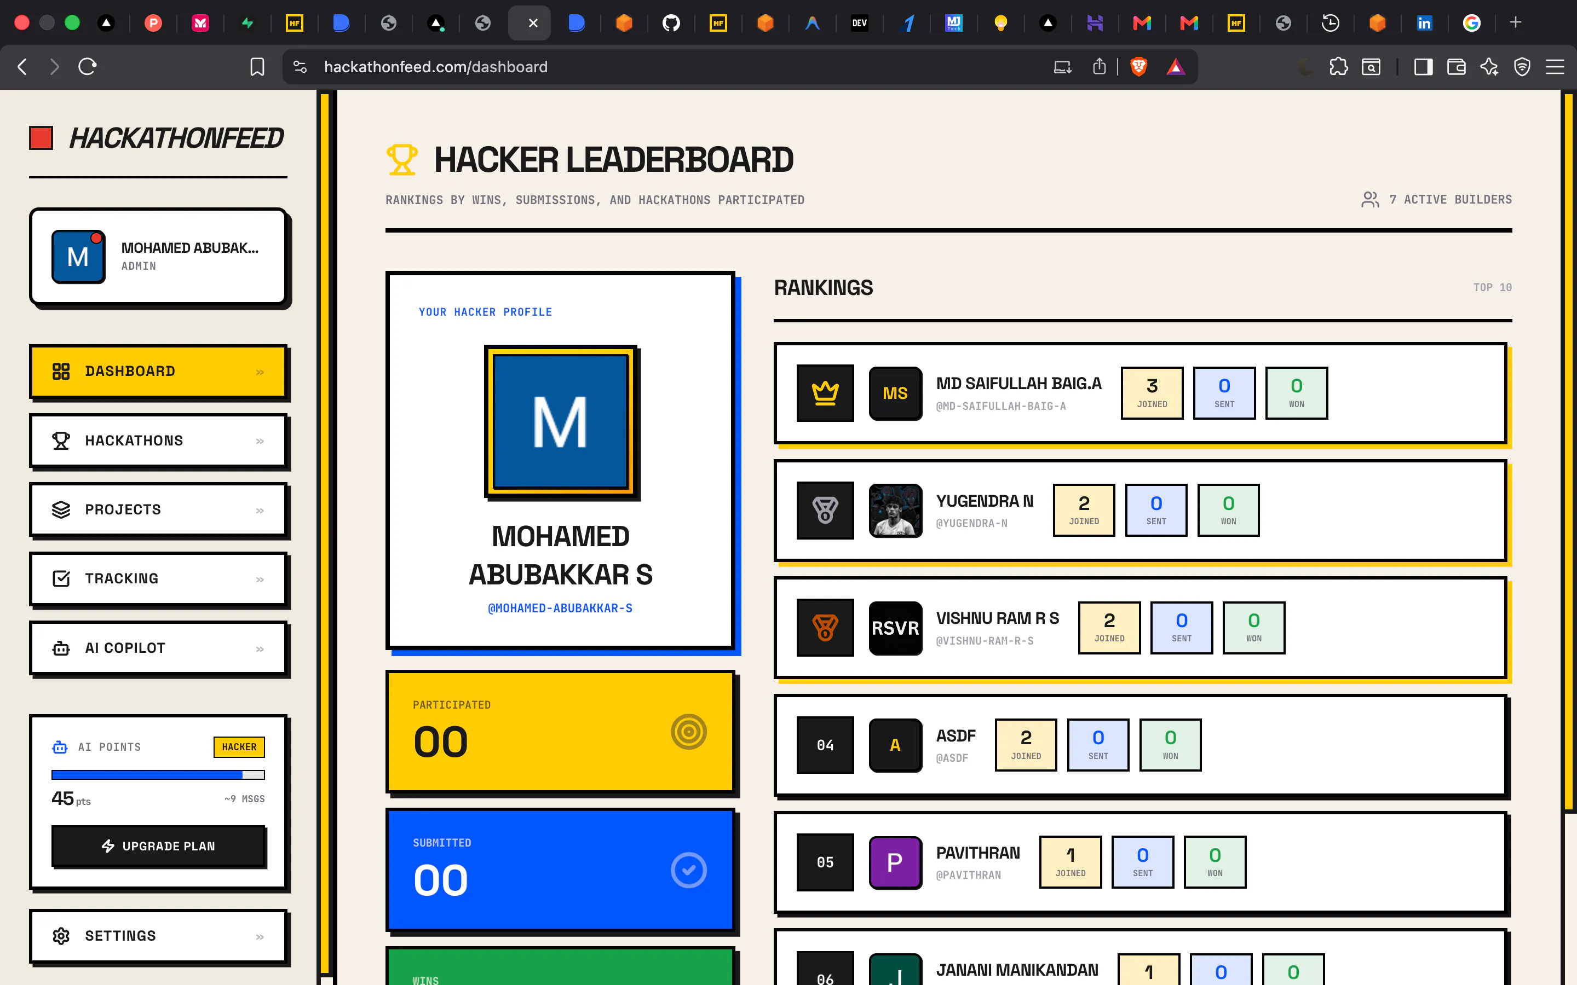Click the share icon in the address bar
This screenshot has height=985, width=1577.
(1100, 66)
